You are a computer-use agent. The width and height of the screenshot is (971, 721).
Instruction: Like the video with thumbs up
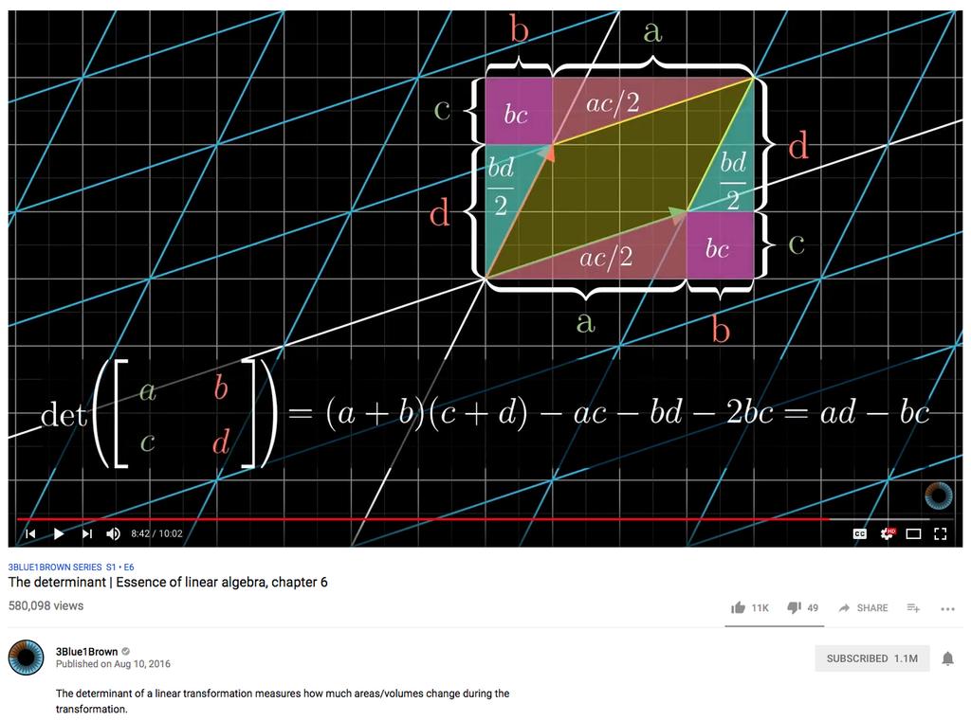(738, 607)
